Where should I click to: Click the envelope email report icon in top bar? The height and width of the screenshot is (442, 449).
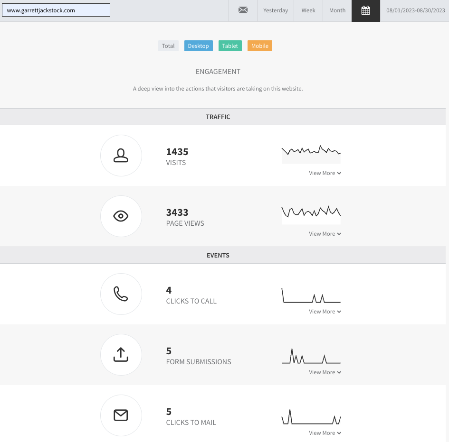click(243, 10)
